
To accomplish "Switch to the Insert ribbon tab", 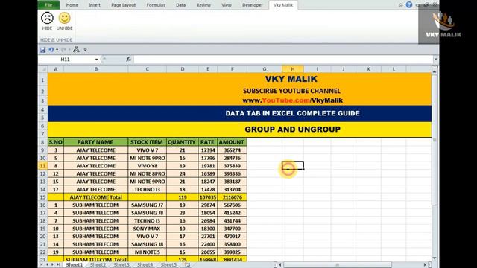I will click(95, 5).
